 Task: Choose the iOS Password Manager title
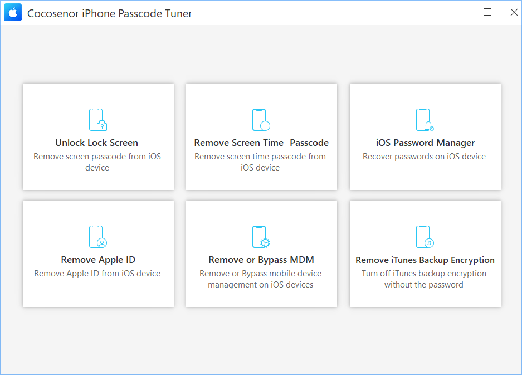click(x=425, y=143)
